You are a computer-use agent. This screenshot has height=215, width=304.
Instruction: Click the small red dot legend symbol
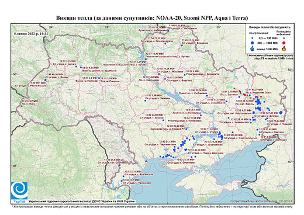pyautogui.click(x=284, y=39)
